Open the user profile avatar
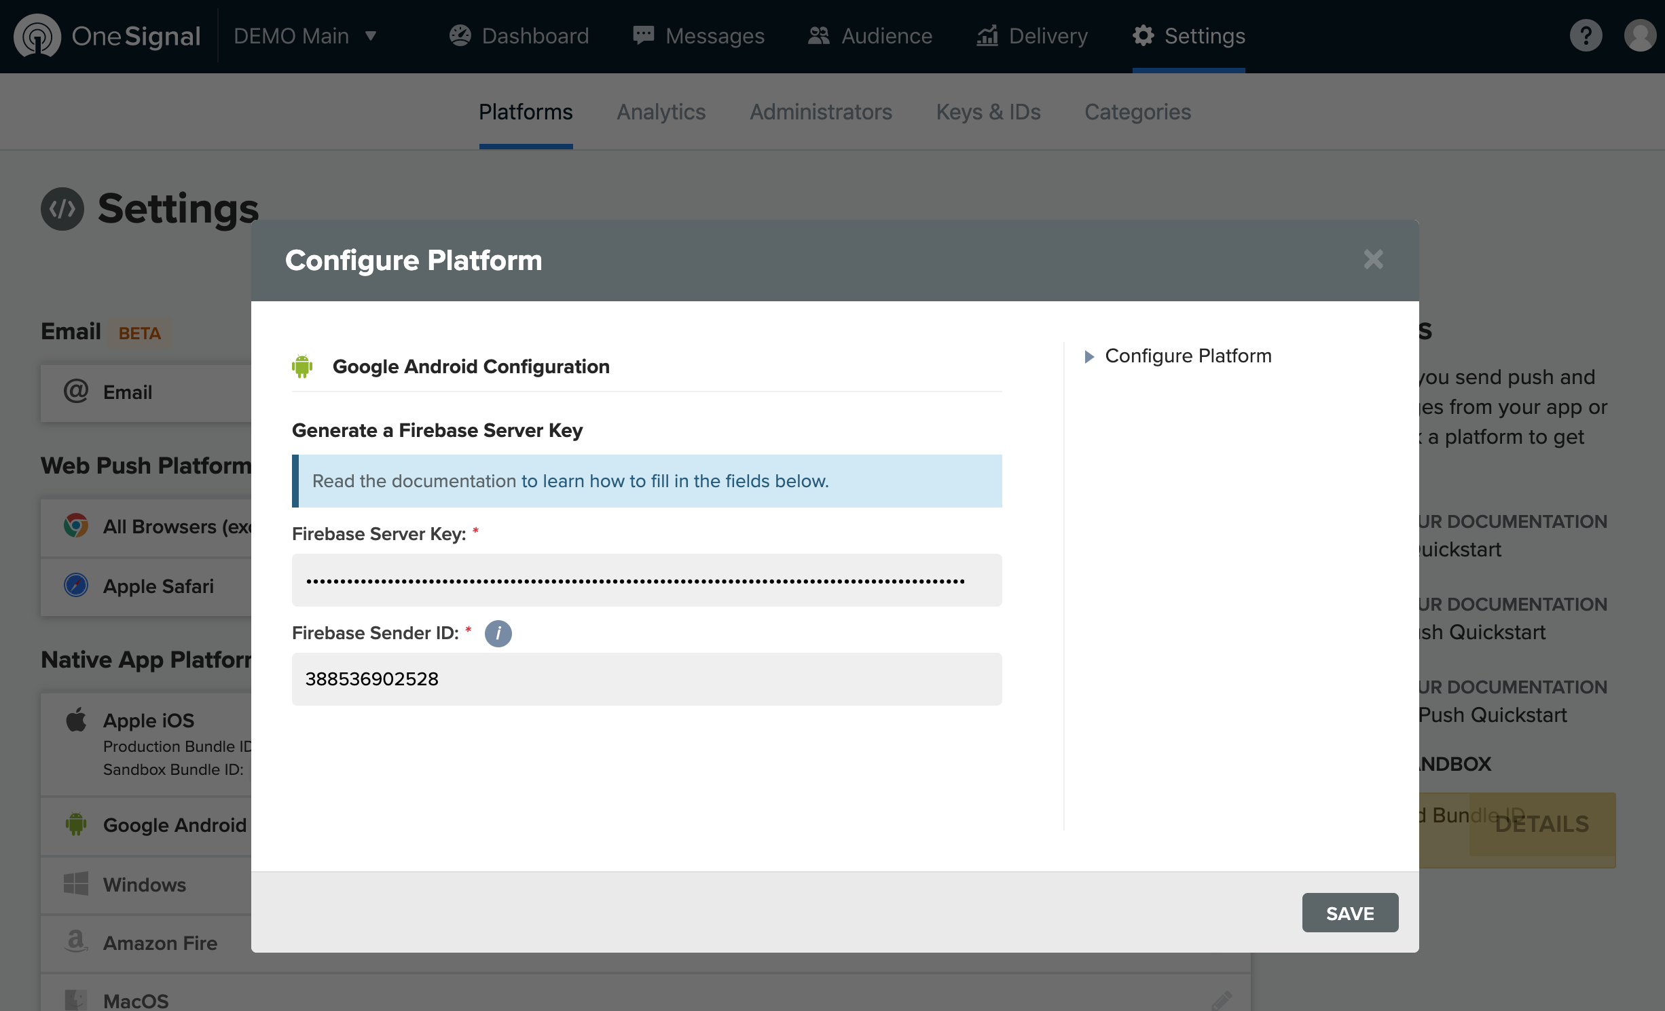This screenshot has width=1665, height=1011. 1640,36
